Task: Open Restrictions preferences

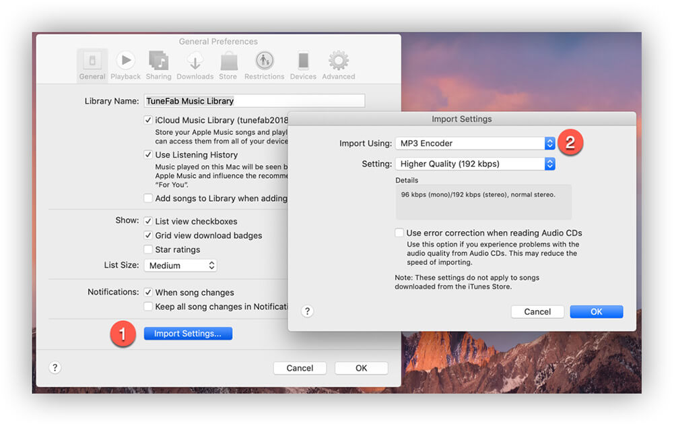Action: [264, 65]
